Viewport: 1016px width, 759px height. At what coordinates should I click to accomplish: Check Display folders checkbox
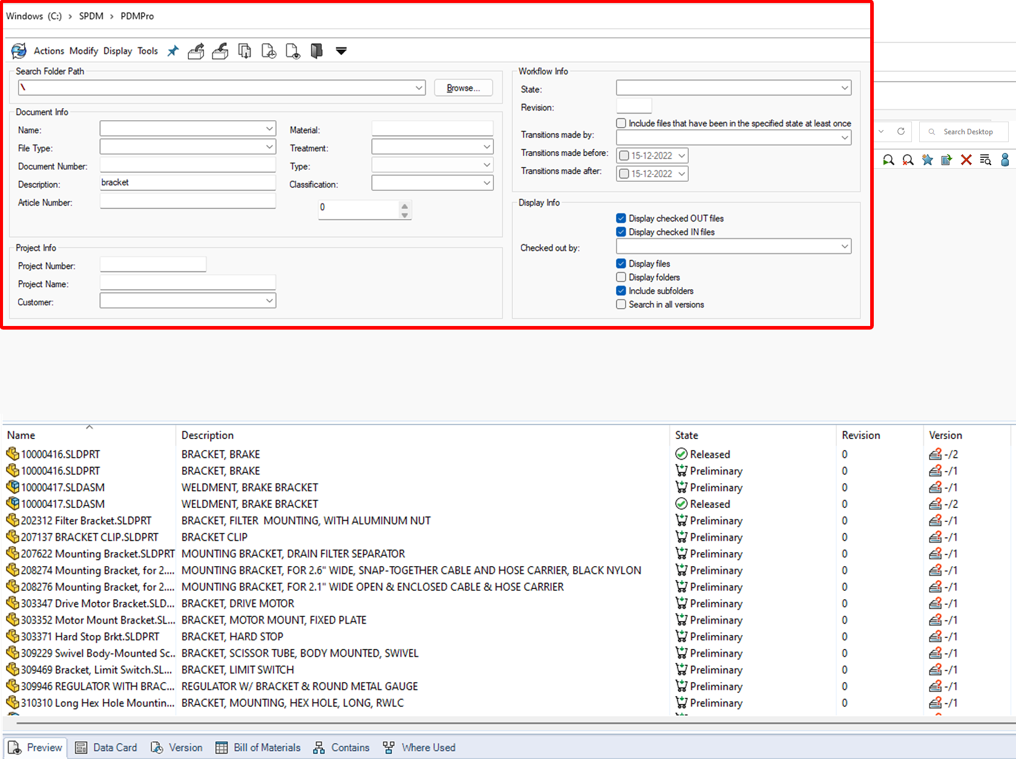coord(621,277)
